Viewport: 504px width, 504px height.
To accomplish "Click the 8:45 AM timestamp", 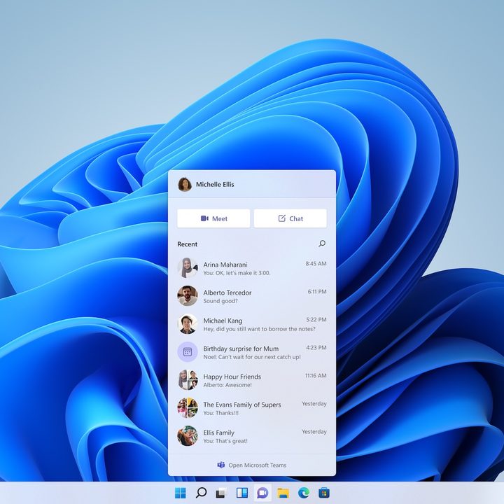I will click(316, 264).
